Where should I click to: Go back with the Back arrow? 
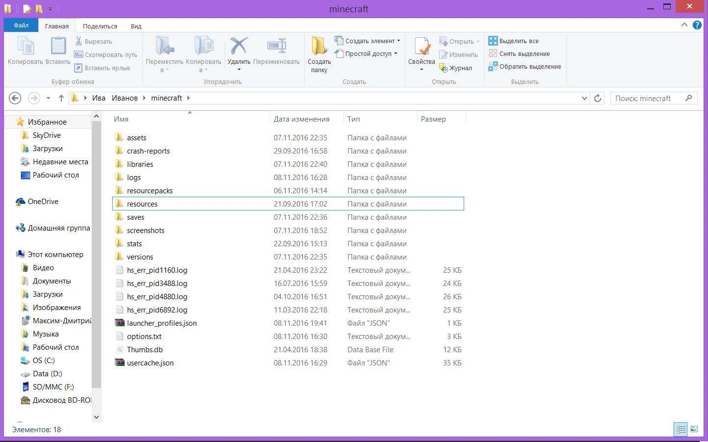[15, 98]
